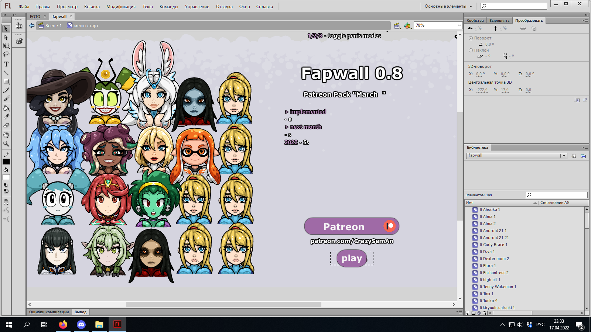Image resolution: width=591 pixels, height=332 pixels.
Task: Open the Edit Scene dropdown icon
Action: pos(397,25)
